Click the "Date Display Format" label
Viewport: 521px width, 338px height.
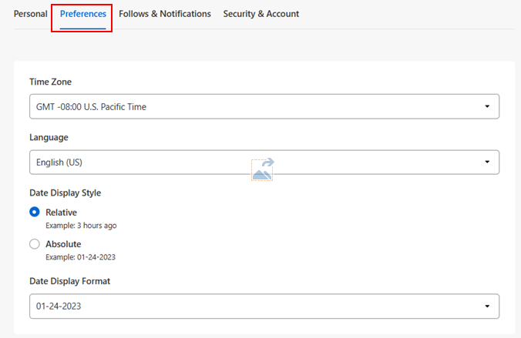(x=69, y=281)
